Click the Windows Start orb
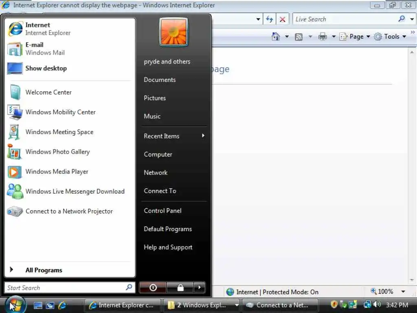 [x=15, y=305]
